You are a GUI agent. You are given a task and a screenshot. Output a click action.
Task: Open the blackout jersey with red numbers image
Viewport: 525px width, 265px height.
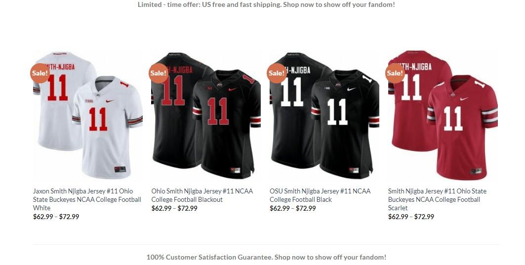point(206,115)
